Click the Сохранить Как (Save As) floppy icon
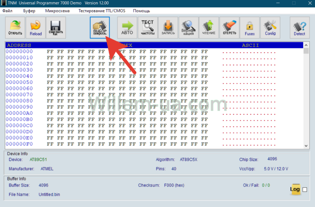315x207 pixels. pos(56,27)
